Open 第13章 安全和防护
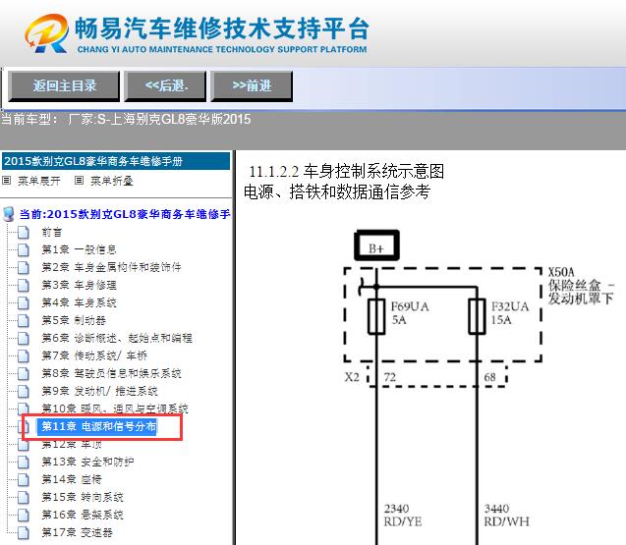 point(87,462)
